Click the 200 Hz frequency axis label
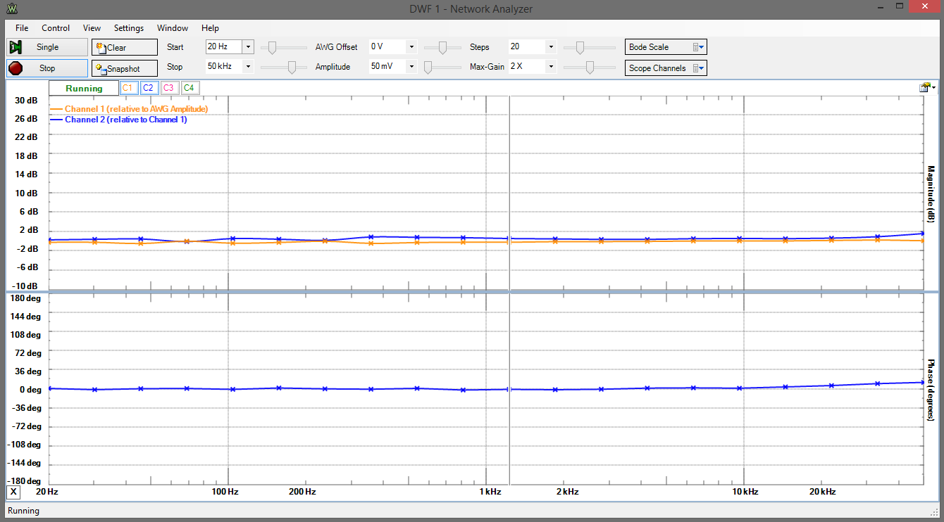The width and height of the screenshot is (944, 522). click(302, 492)
